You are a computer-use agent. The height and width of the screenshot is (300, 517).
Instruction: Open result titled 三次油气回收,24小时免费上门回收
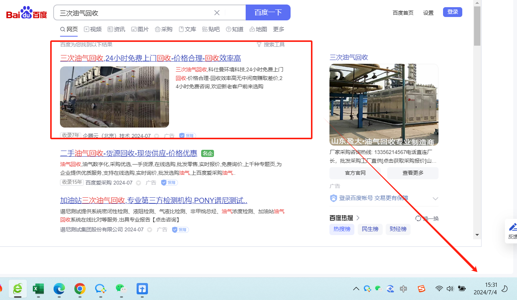[x=151, y=58]
